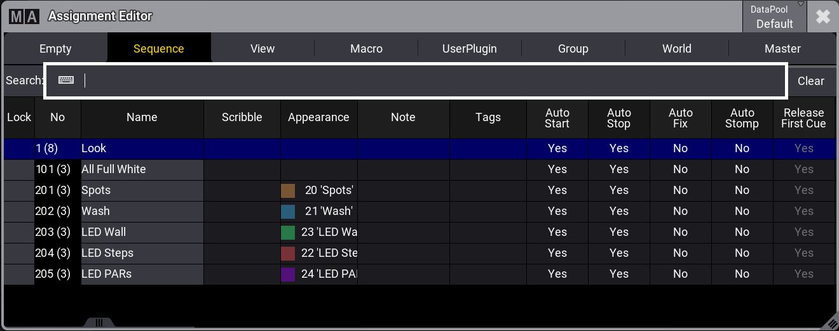Click the scroll handle at bottom edge
This screenshot has width=839, height=331.
[99, 323]
